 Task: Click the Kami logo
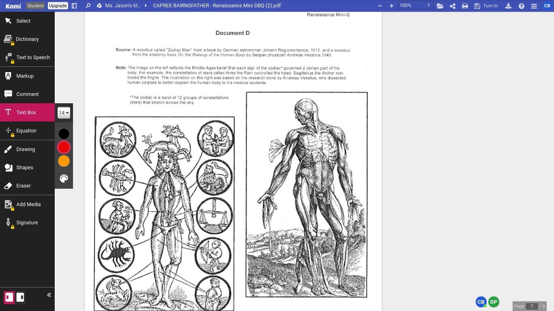[x=13, y=6]
